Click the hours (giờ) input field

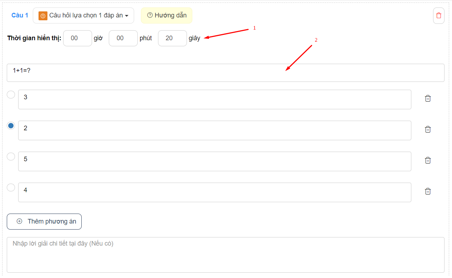[77, 38]
